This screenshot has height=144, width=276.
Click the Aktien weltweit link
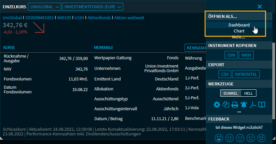(130, 18)
